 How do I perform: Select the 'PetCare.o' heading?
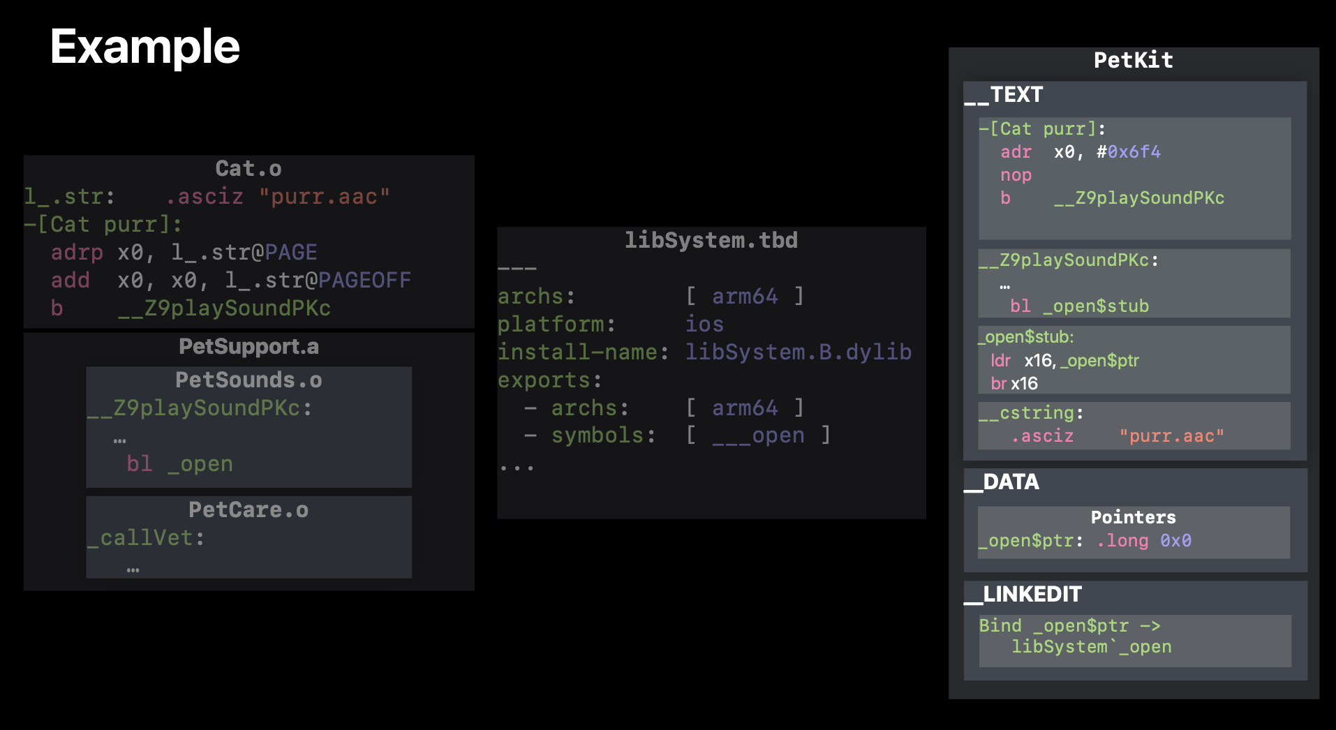pos(248,509)
